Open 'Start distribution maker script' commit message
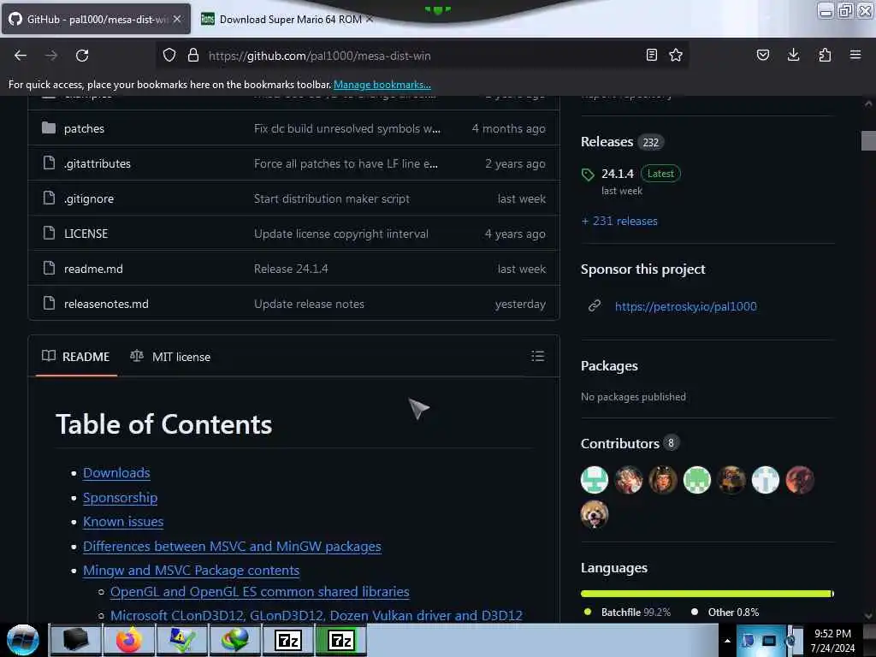 332,198
